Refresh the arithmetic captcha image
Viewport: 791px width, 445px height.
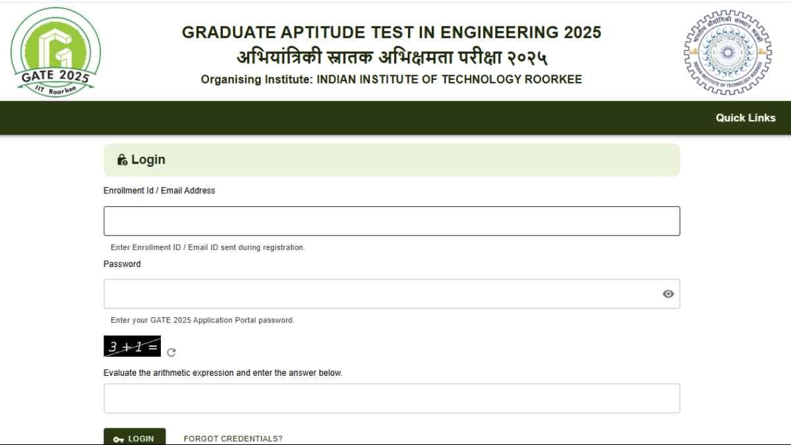click(x=171, y=352)
